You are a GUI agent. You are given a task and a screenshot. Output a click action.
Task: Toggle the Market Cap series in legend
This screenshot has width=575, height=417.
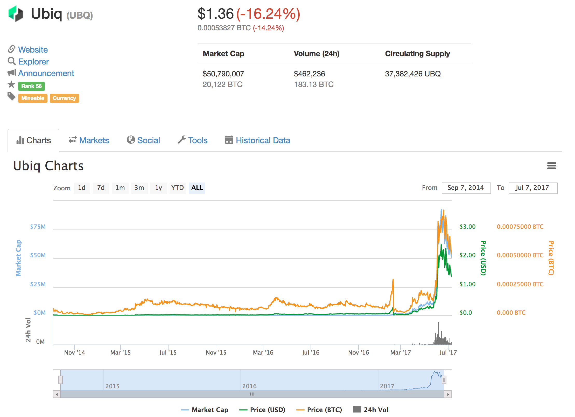[x=205, y=410]
